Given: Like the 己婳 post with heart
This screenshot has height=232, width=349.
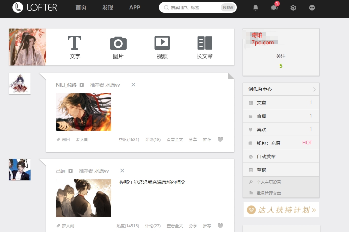Looking at the screenshot, I should (x=220, y=226).
